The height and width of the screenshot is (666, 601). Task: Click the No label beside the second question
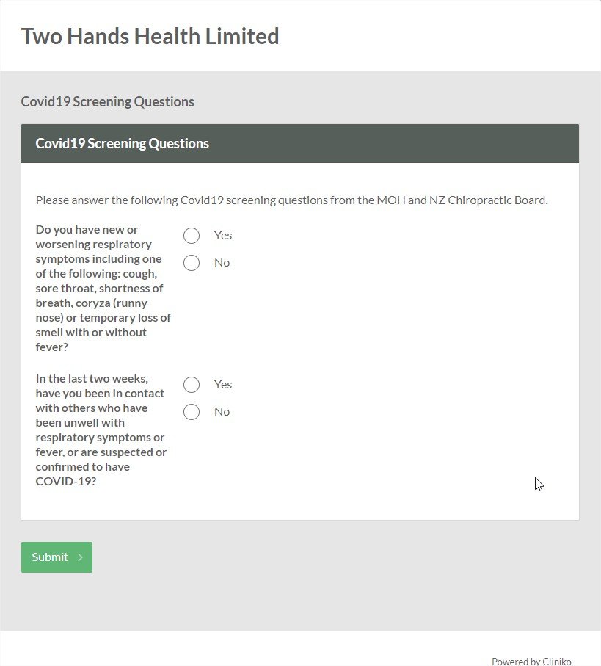click(x=222, y=411)
